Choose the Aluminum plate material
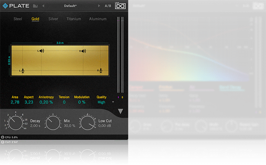 click(x=98, y=19)
